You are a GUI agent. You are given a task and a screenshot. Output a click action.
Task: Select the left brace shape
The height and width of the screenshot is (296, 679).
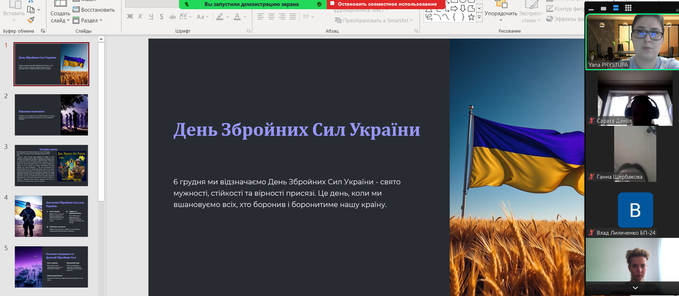[x=454, y=17]
